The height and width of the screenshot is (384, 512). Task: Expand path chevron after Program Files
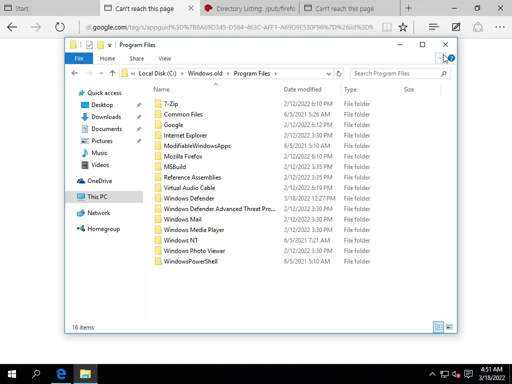pos(275,73)
